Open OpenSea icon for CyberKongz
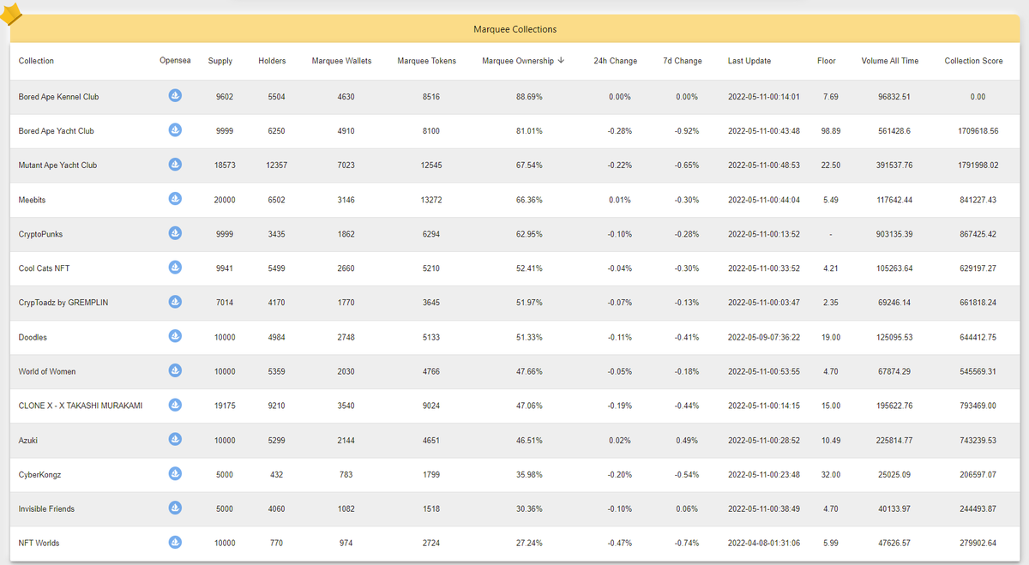The height and width of the screenshot is (565, 1029). click(175, 472)
